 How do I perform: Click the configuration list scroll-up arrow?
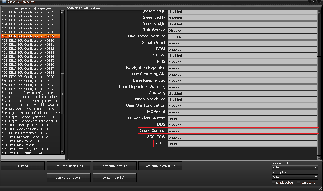coord(63,12)
